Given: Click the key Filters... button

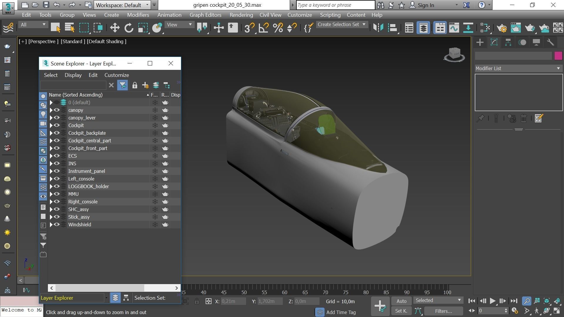Looking at the screenshot, I should (443, 311).
